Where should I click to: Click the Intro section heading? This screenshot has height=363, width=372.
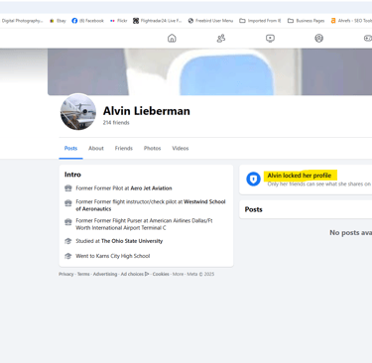(72, 175)
